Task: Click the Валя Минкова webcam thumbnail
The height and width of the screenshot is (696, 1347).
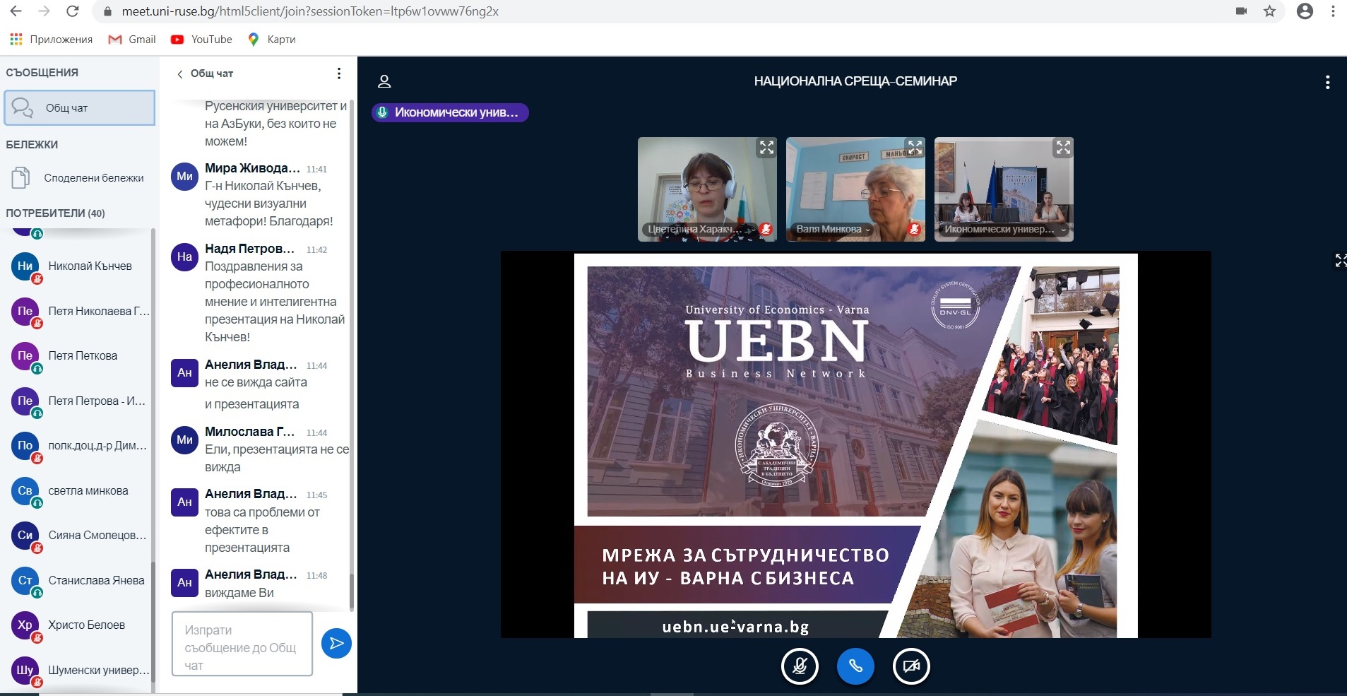Action: tap(855, 189)
